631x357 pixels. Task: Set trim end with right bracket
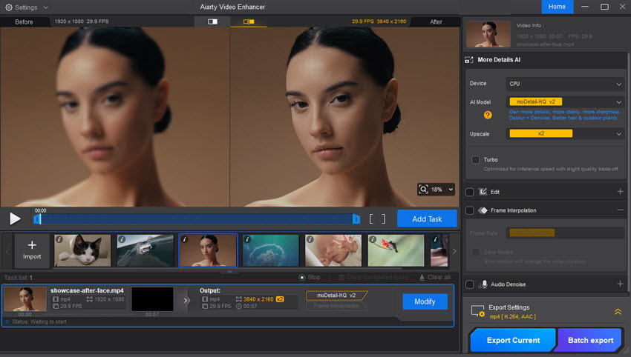coord(384,218)
